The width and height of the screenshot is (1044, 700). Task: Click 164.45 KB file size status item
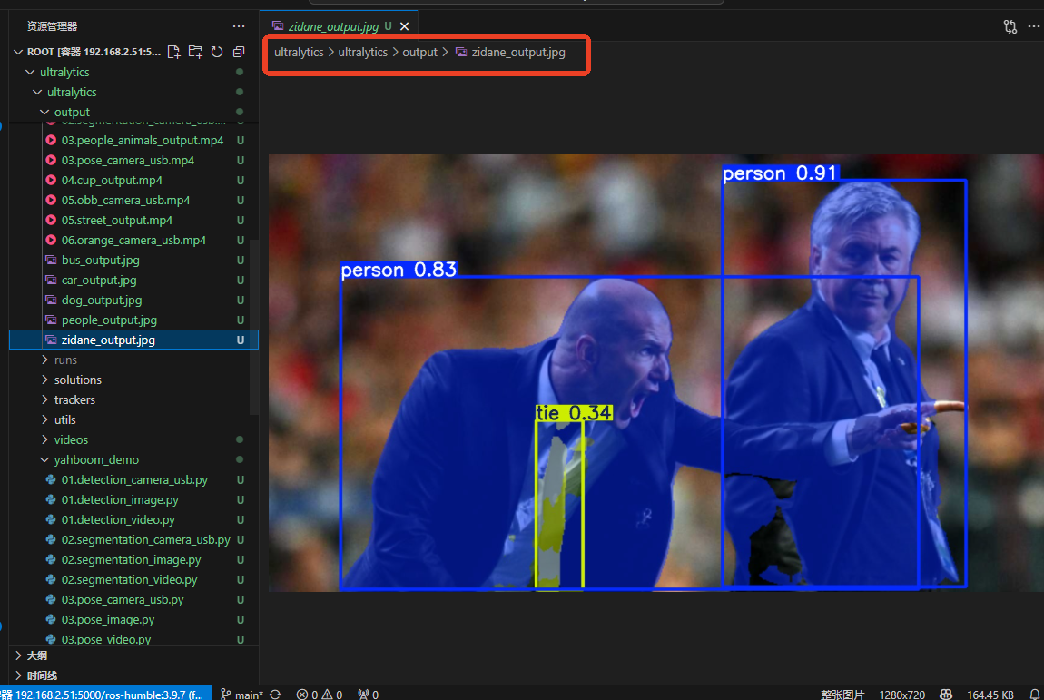[x=990, y=694]
